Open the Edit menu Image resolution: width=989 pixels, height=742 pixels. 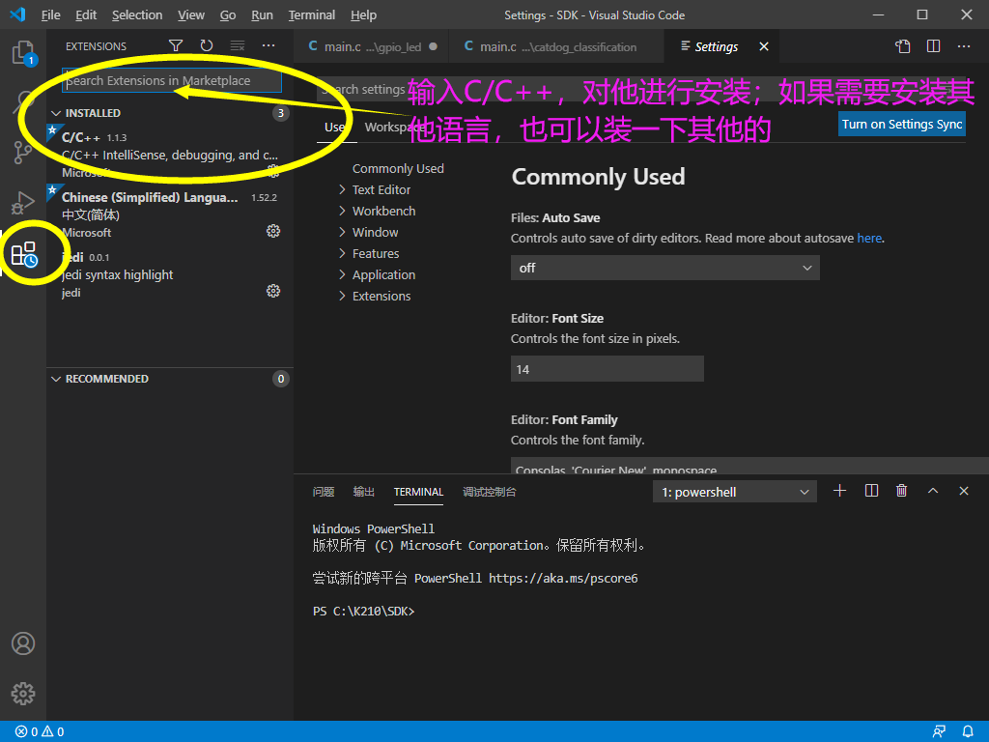coord(86,14)
